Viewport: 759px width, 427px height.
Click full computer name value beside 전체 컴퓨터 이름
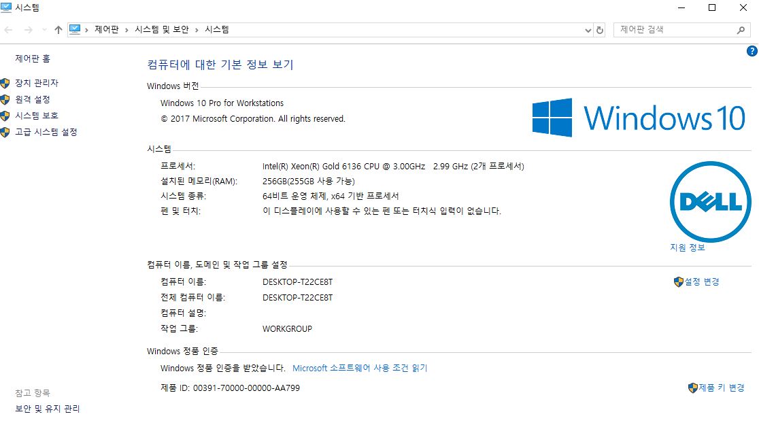(298, 298)
